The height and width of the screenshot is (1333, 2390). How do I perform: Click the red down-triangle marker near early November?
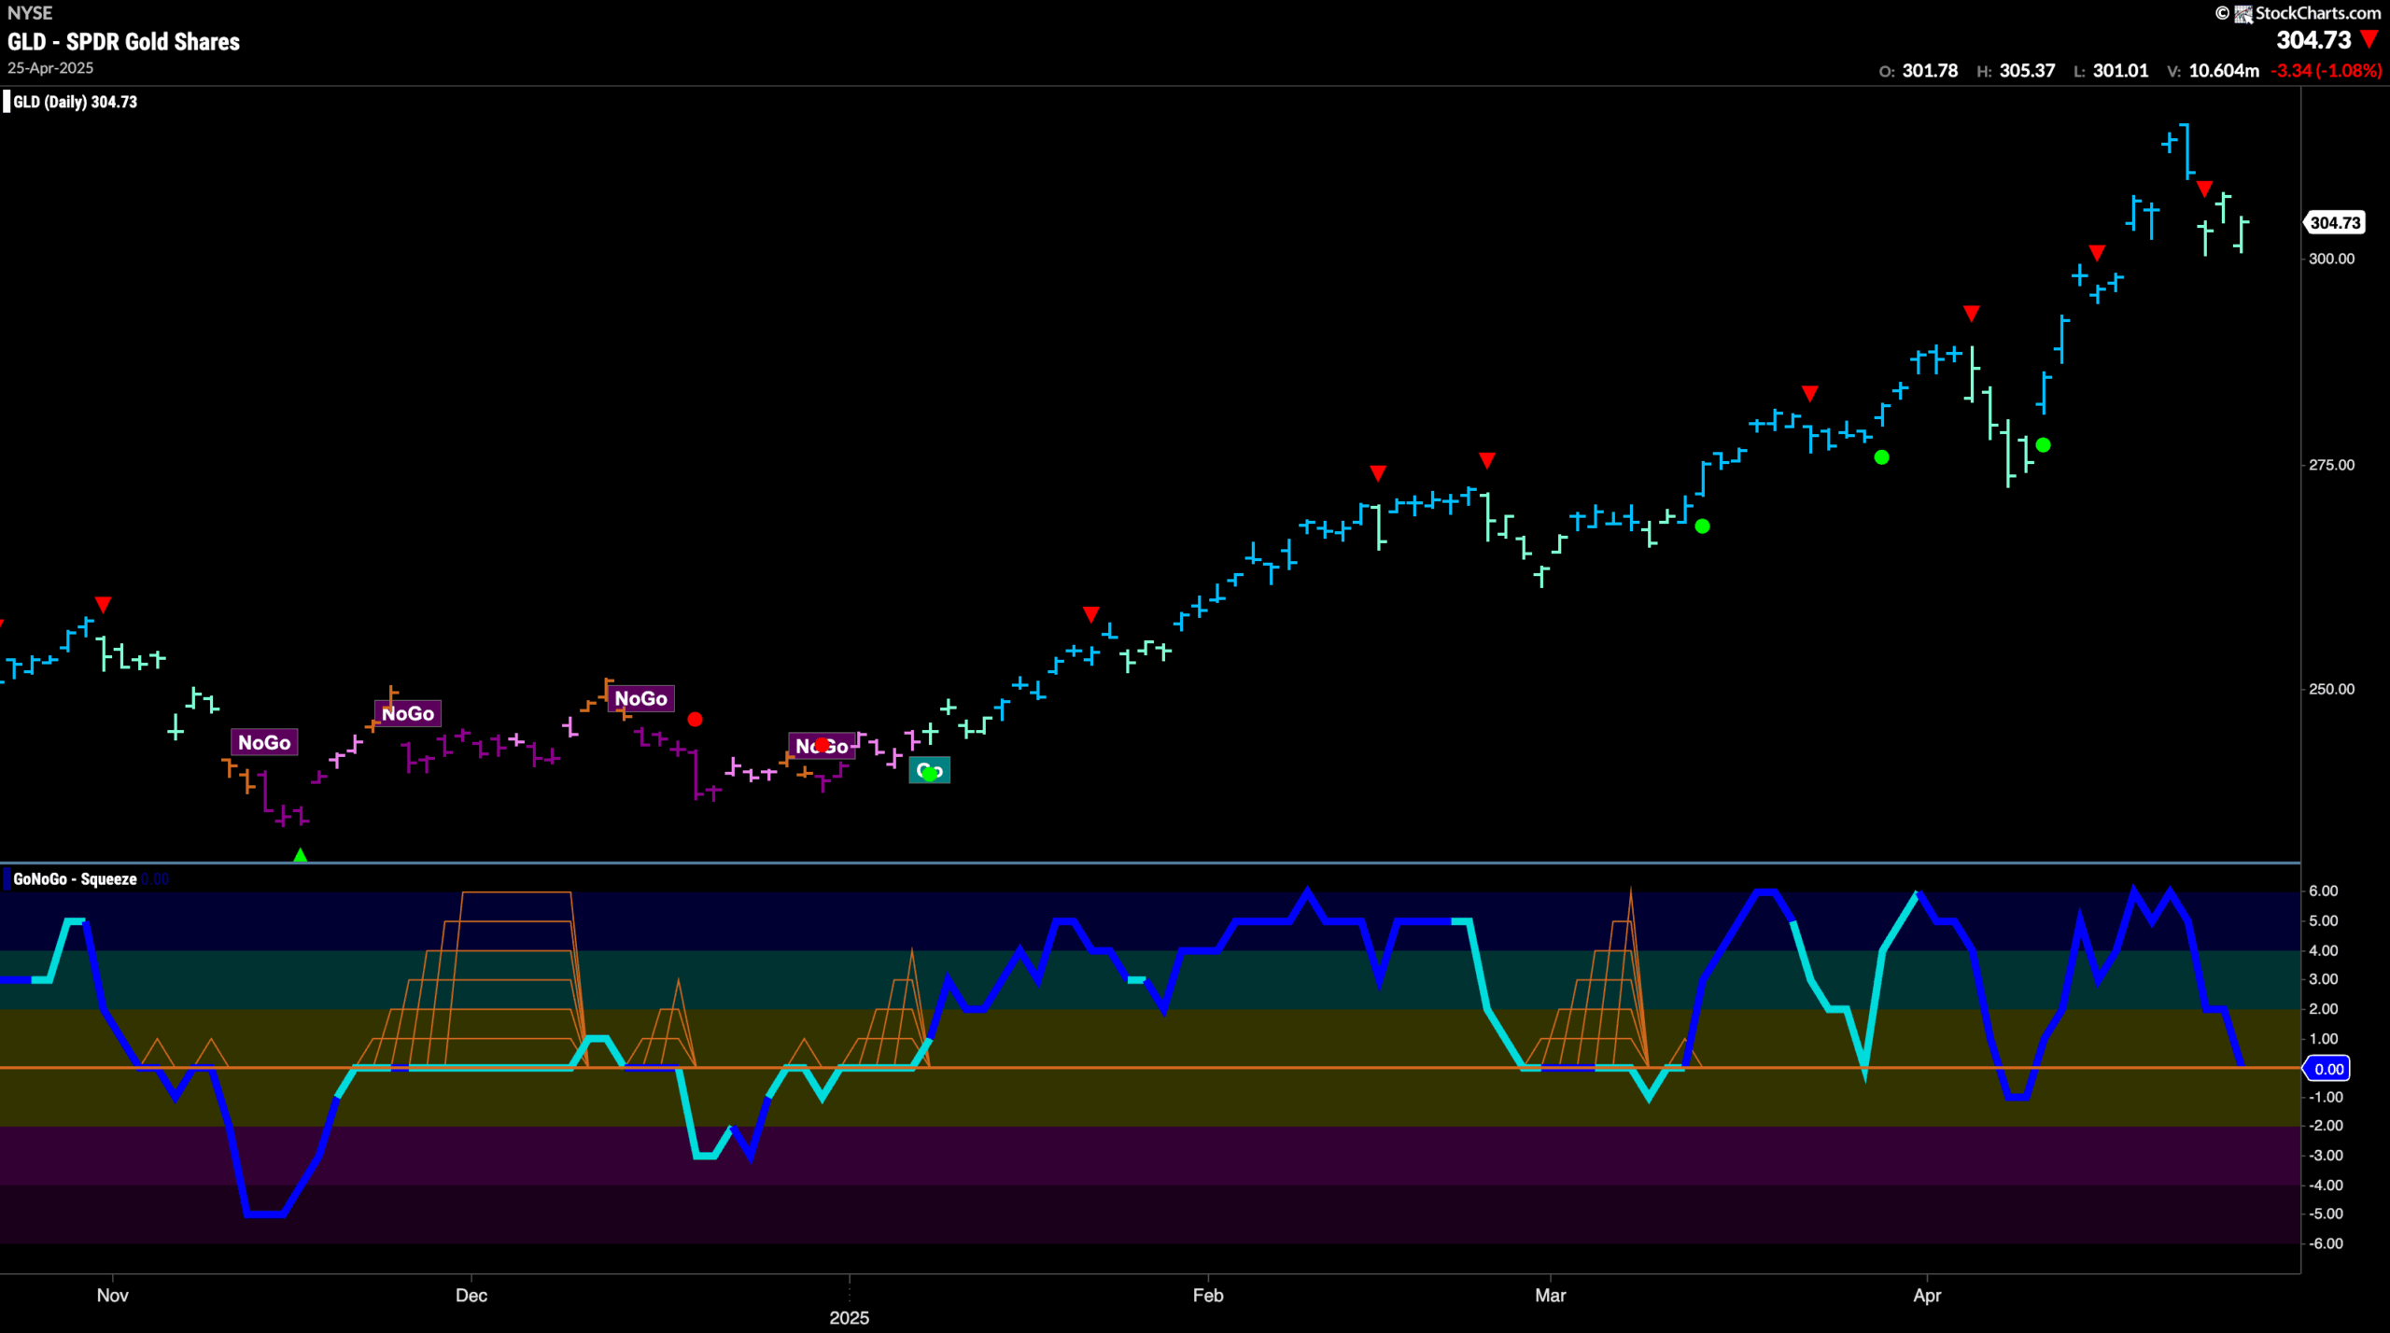104,605
